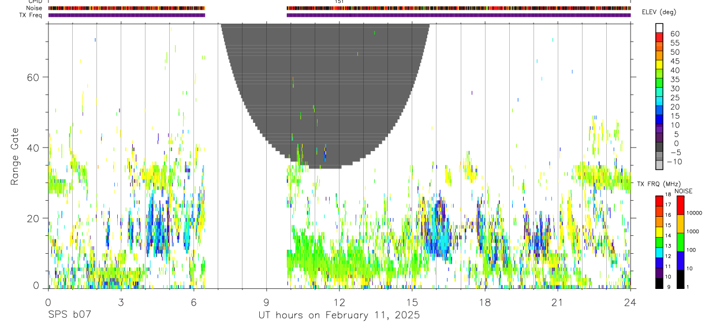Screen dimensions: 709x327
Task: Click the 'Noise' row label at top left
Action: (x=34, y=8)
